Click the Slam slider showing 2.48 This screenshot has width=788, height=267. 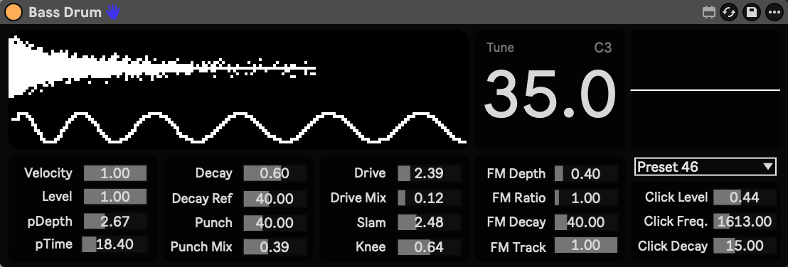click(429, 222)
